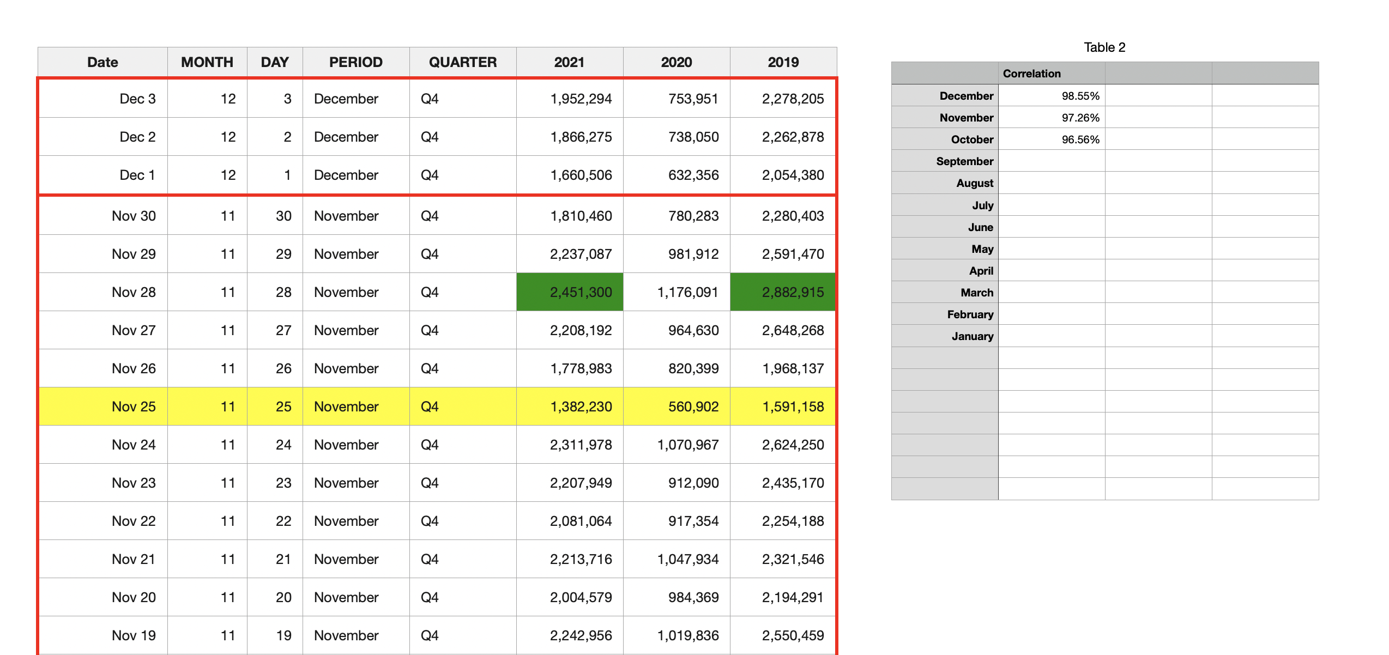Click the 2,278,205 cell
The image size is (1389, 655).
[783, 99]
